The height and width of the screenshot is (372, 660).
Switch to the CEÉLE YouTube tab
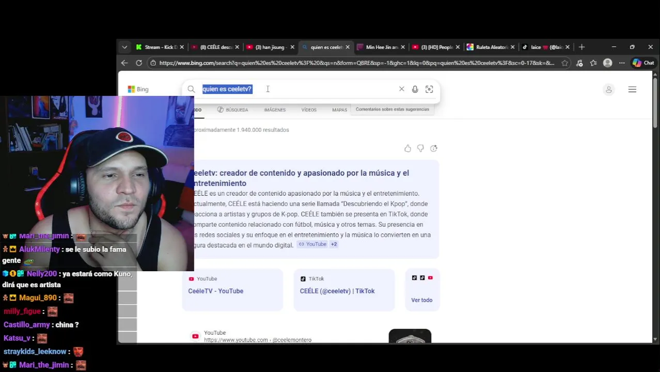click(216, 47)
